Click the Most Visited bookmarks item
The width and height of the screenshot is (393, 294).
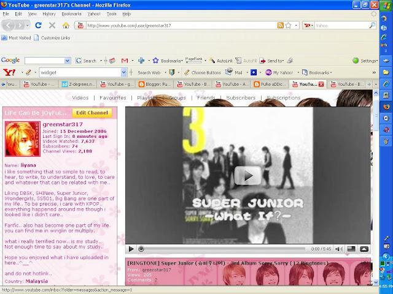(17, 38)
